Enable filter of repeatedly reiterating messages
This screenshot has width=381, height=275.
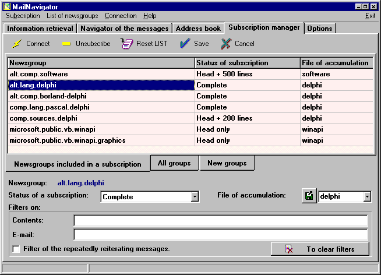[x=16, y=249]
